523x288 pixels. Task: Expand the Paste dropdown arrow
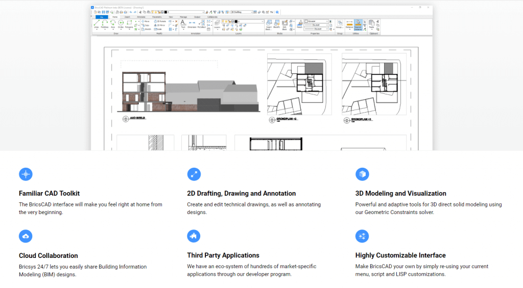pos(372,29)
